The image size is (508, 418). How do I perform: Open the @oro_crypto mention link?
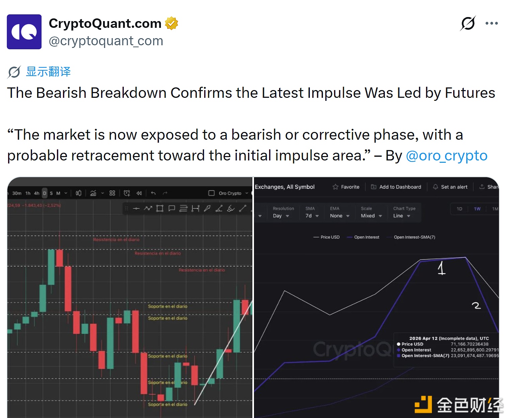pyautogui.click(x=446, y=156)
